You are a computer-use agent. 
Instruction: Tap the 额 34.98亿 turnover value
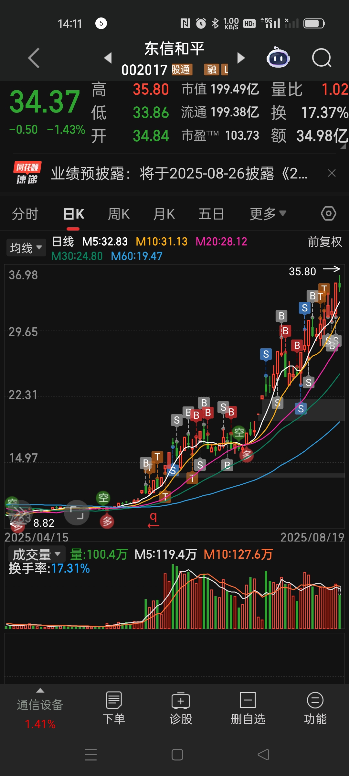[310, 136]
